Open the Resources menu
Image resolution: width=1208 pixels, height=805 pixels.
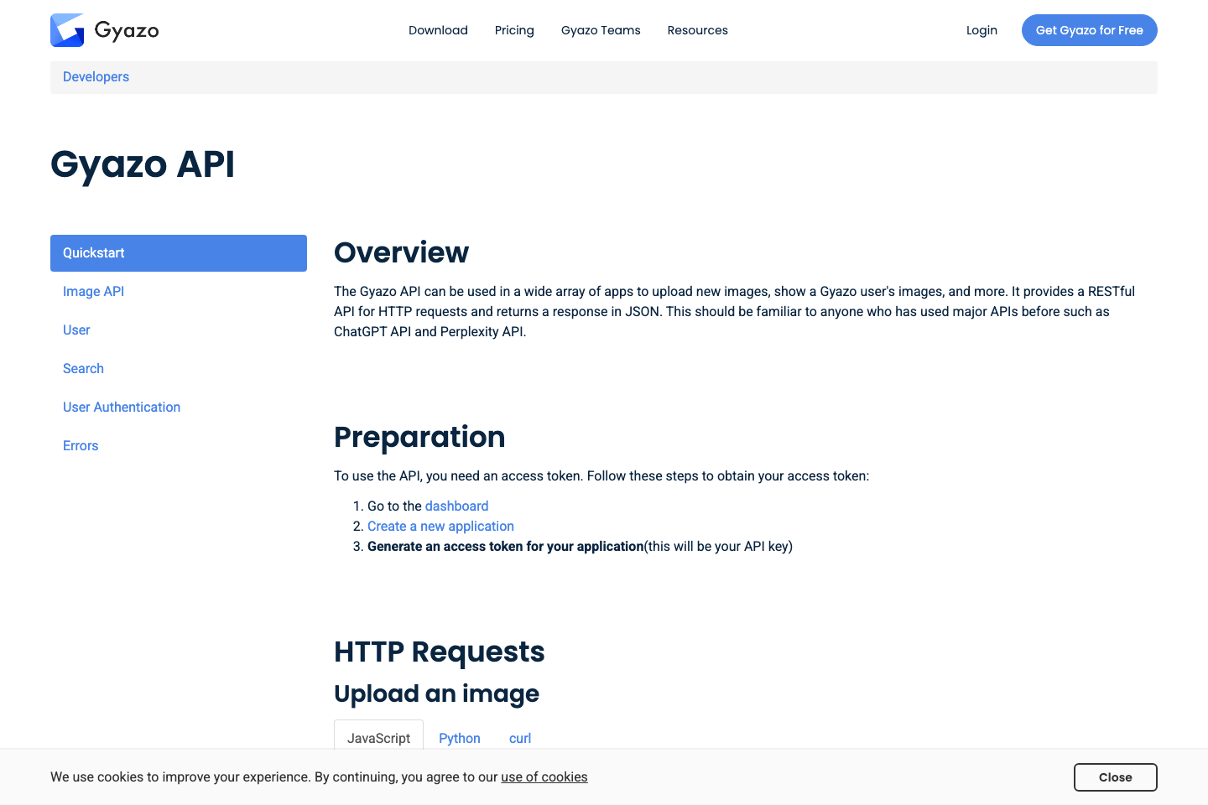point(697,30)
